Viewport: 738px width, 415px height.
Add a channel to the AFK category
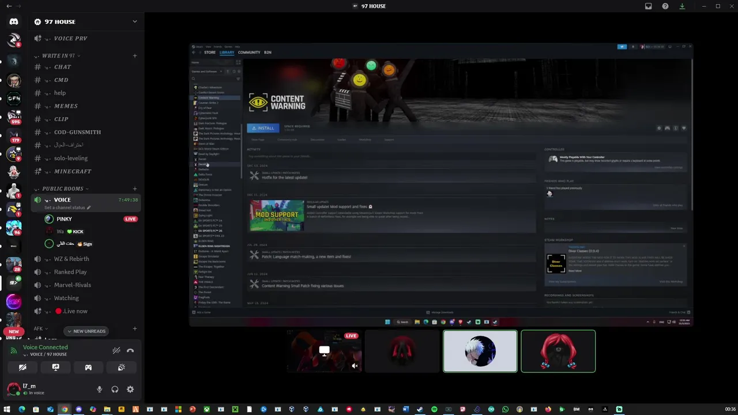(x=134, y=329)
